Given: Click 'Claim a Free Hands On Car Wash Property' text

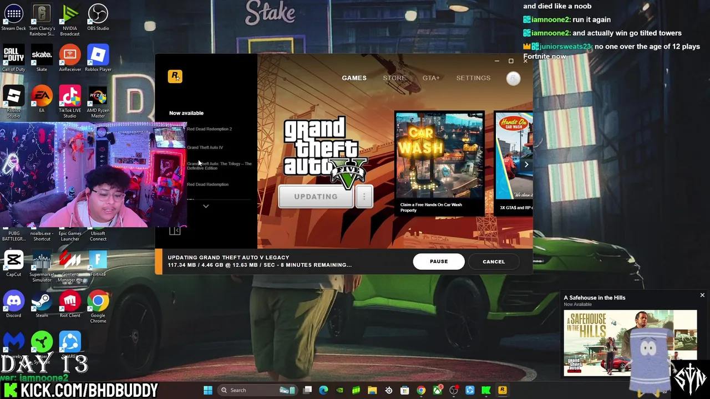Looking at the screenshot, I should pyautogui.click(x=431, y=207).
